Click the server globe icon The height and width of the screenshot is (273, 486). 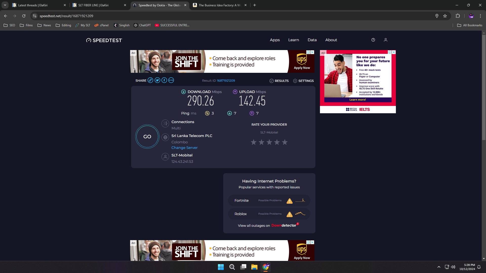(x=165, y=137)
